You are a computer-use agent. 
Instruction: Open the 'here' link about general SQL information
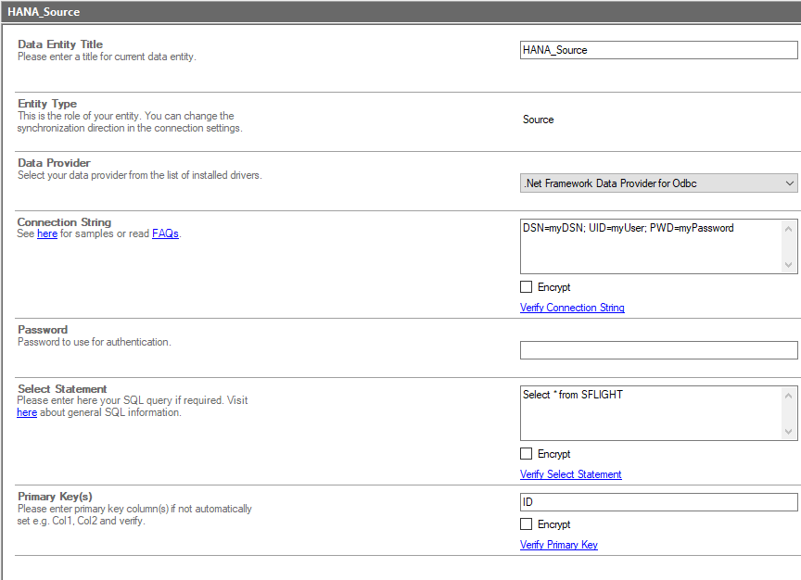point(27,413)
